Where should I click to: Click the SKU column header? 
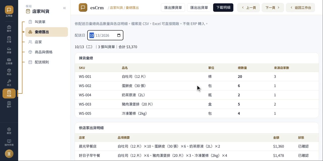tap(82, 68)
